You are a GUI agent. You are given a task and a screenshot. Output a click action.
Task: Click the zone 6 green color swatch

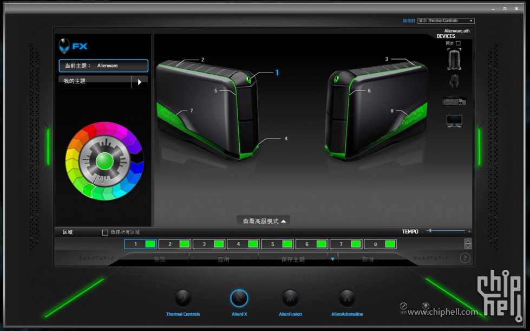(322, 244)
